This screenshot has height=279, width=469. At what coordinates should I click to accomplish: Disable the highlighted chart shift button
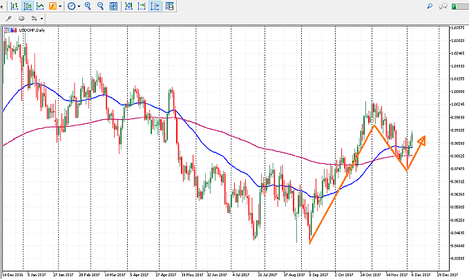(155, 6)
